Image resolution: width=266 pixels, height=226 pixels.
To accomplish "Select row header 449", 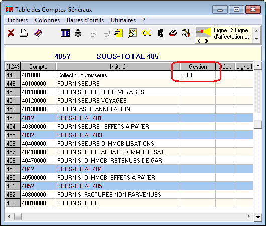I will coord(13,84).
